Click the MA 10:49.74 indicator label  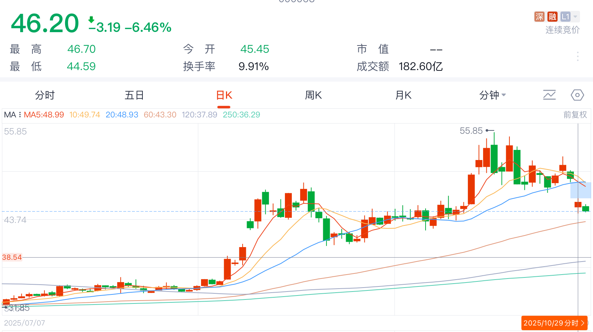(x=85, y=115)
